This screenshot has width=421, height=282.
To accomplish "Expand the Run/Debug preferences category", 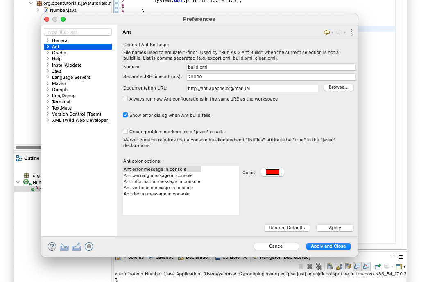I will click(48, 95).
